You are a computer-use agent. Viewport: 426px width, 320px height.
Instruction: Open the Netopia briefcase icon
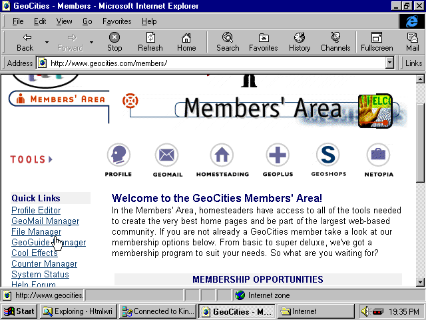[x=378, y=155]
